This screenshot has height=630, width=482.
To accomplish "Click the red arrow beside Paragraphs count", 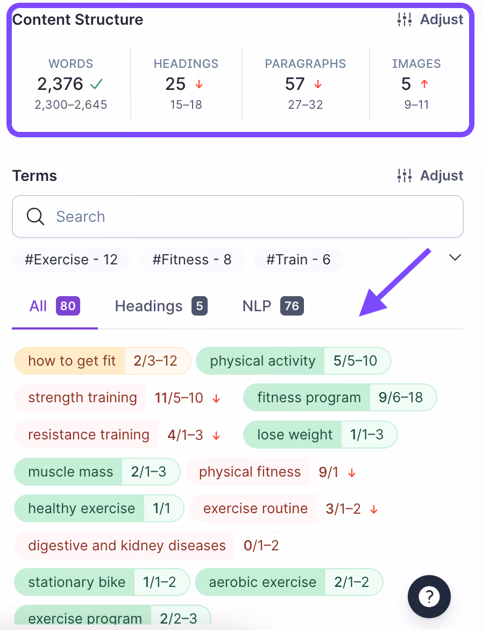I will pos(318,84).
